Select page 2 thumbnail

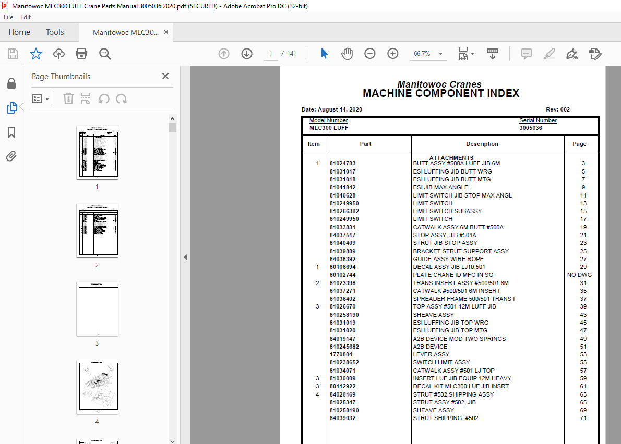97,230
